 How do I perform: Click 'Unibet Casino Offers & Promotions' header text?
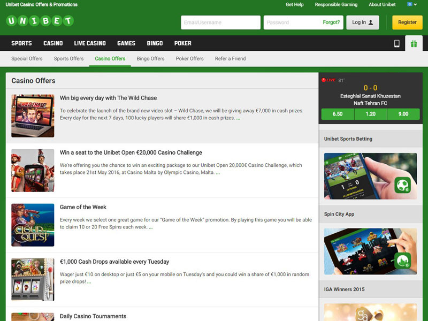tap(42, 5)
